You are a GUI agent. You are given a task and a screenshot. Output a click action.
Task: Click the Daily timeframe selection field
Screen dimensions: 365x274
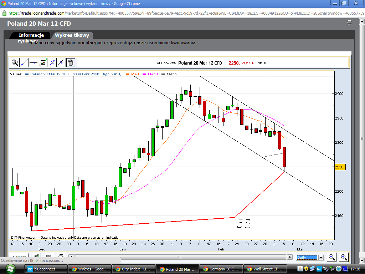[307, 257]
